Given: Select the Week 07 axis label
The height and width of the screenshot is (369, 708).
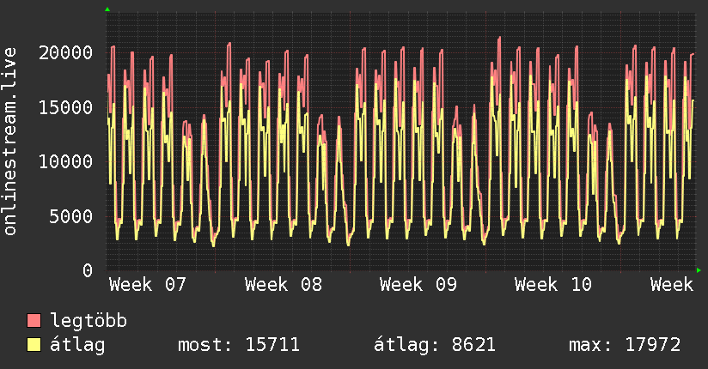Looking at the screenshot, I should pos(148,284).
